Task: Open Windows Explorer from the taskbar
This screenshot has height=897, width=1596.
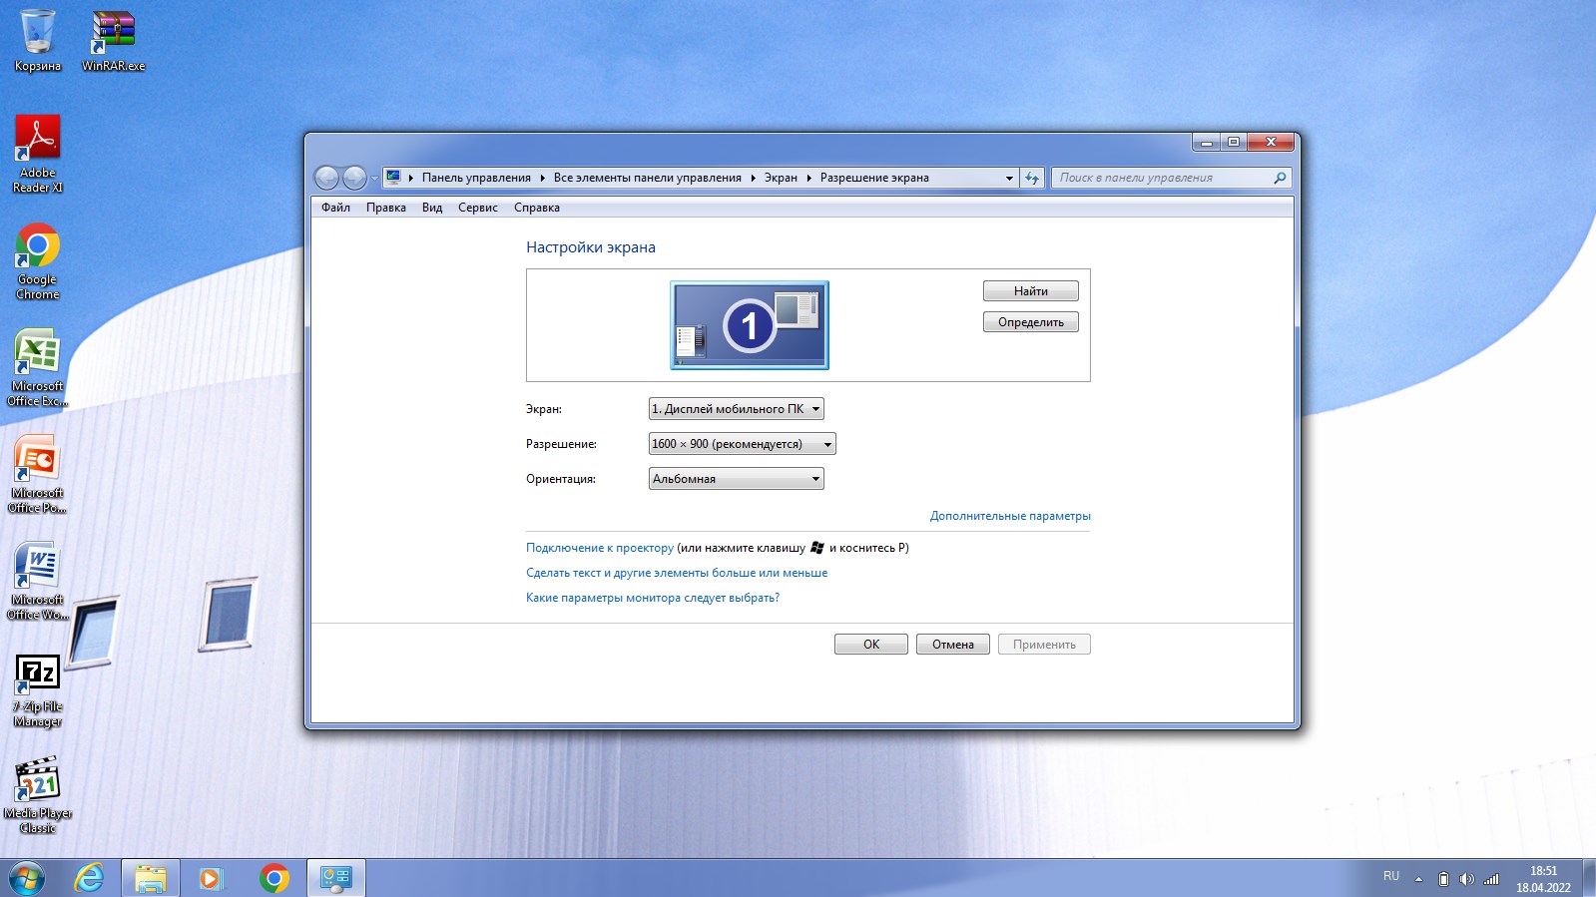Action: coord(151,878)
